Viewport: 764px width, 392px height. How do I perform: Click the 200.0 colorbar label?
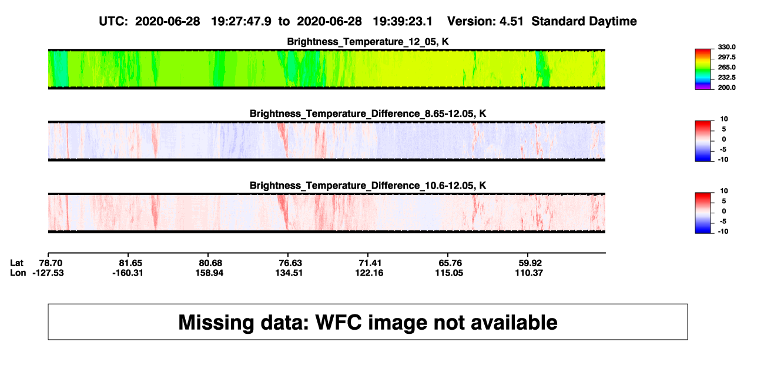pyautogui.click(x=727, y=87)
